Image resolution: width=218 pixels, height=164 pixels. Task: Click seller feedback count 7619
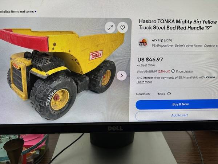pyautogui.click(x=168, y=40)
